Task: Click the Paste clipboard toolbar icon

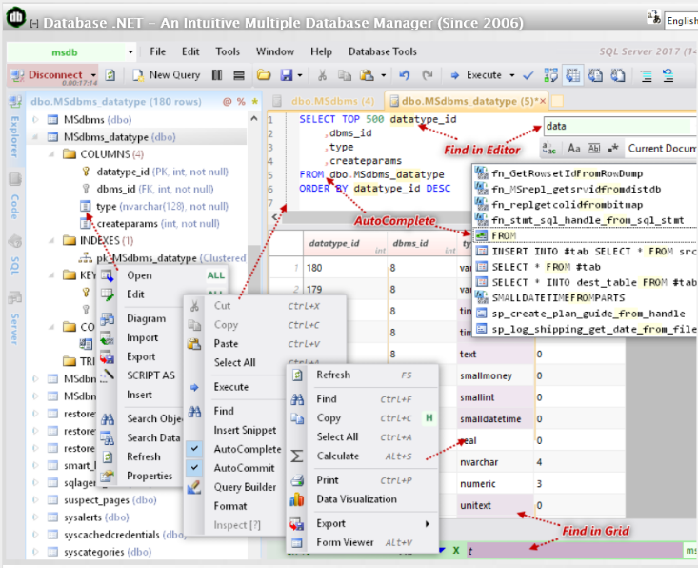Action: (x=367, y=75)
